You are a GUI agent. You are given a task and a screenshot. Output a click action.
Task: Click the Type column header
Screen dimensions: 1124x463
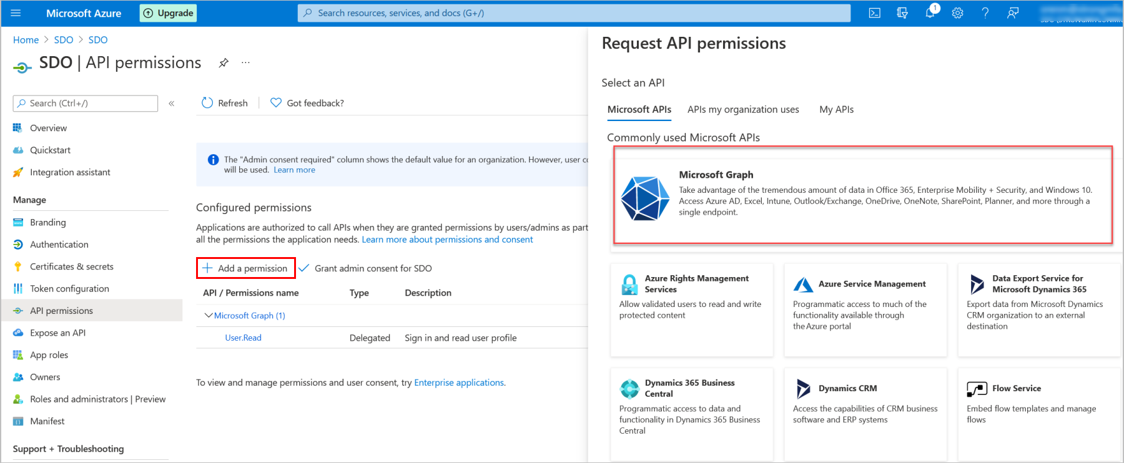(x=359, y=293)
